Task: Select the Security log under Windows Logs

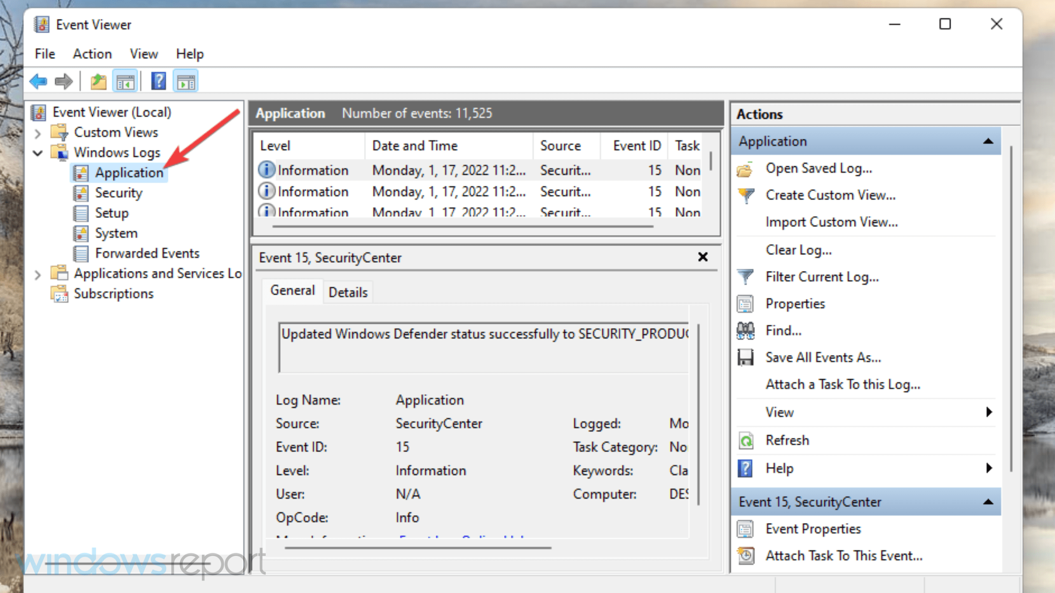Action: [119, 192]
